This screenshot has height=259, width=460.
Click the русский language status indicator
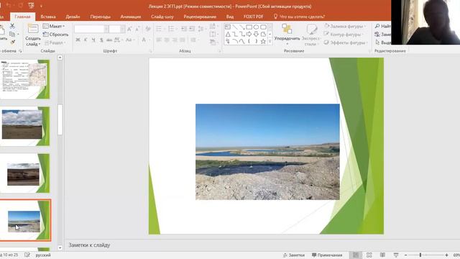click(43, 255)
